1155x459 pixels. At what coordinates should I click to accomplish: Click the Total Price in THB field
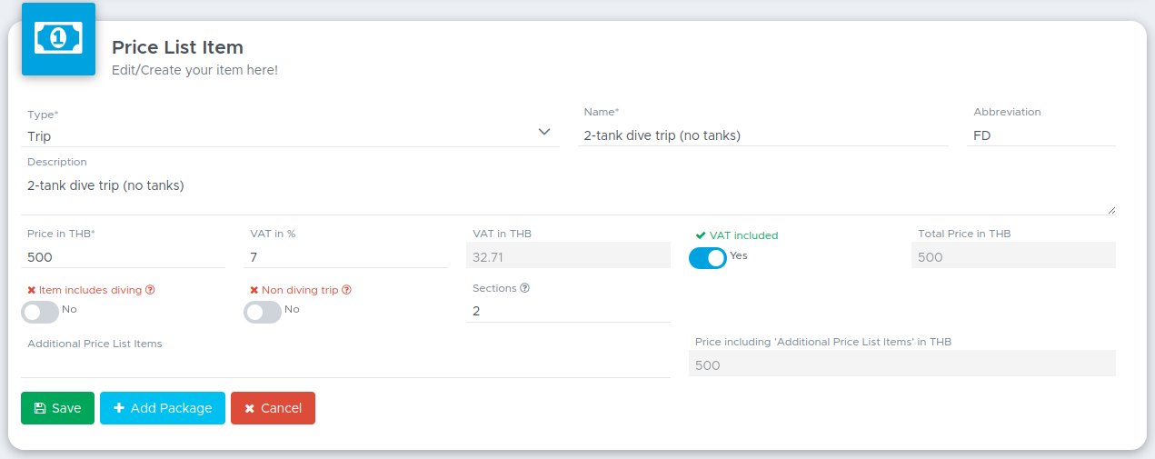click(x=1013, y=256)
